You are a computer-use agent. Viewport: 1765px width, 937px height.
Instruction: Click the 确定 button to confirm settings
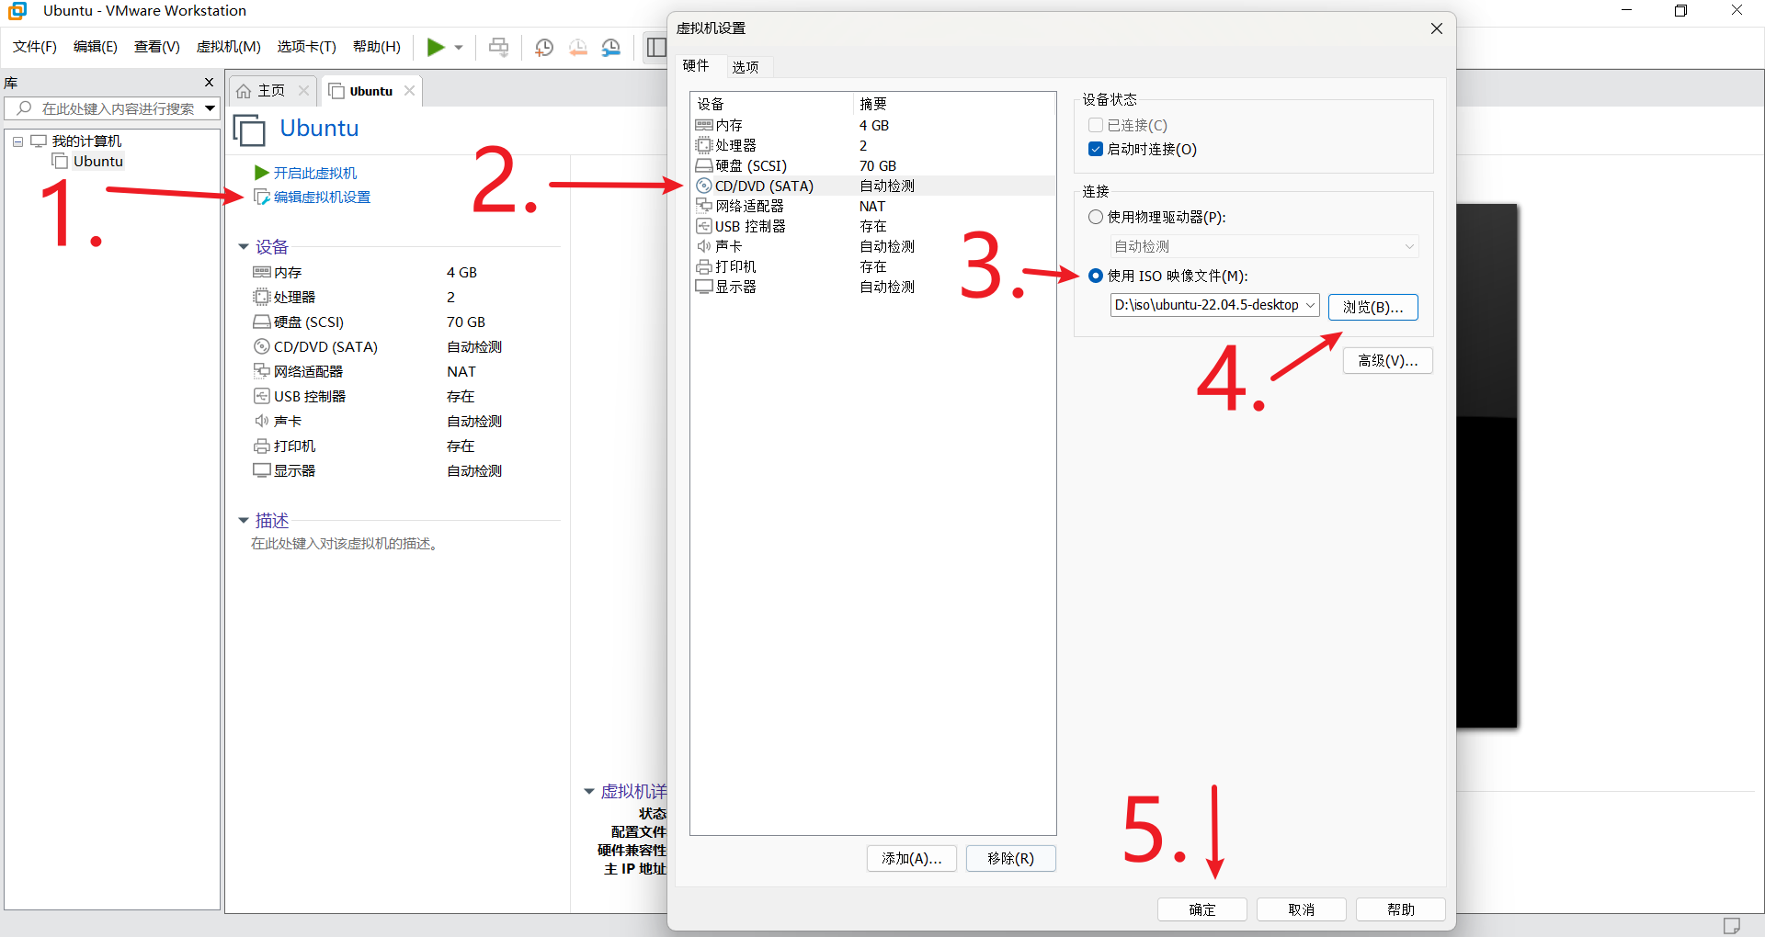click(1201, 909)
